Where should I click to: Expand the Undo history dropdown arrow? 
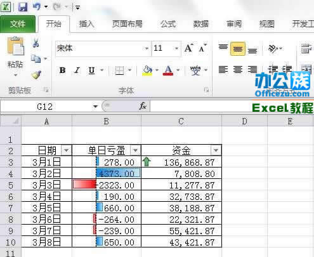point(46,7)
